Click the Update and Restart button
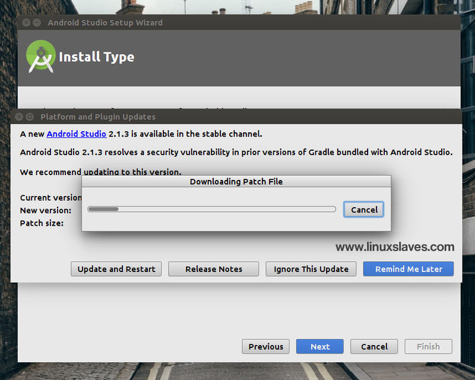 [116, 269]
